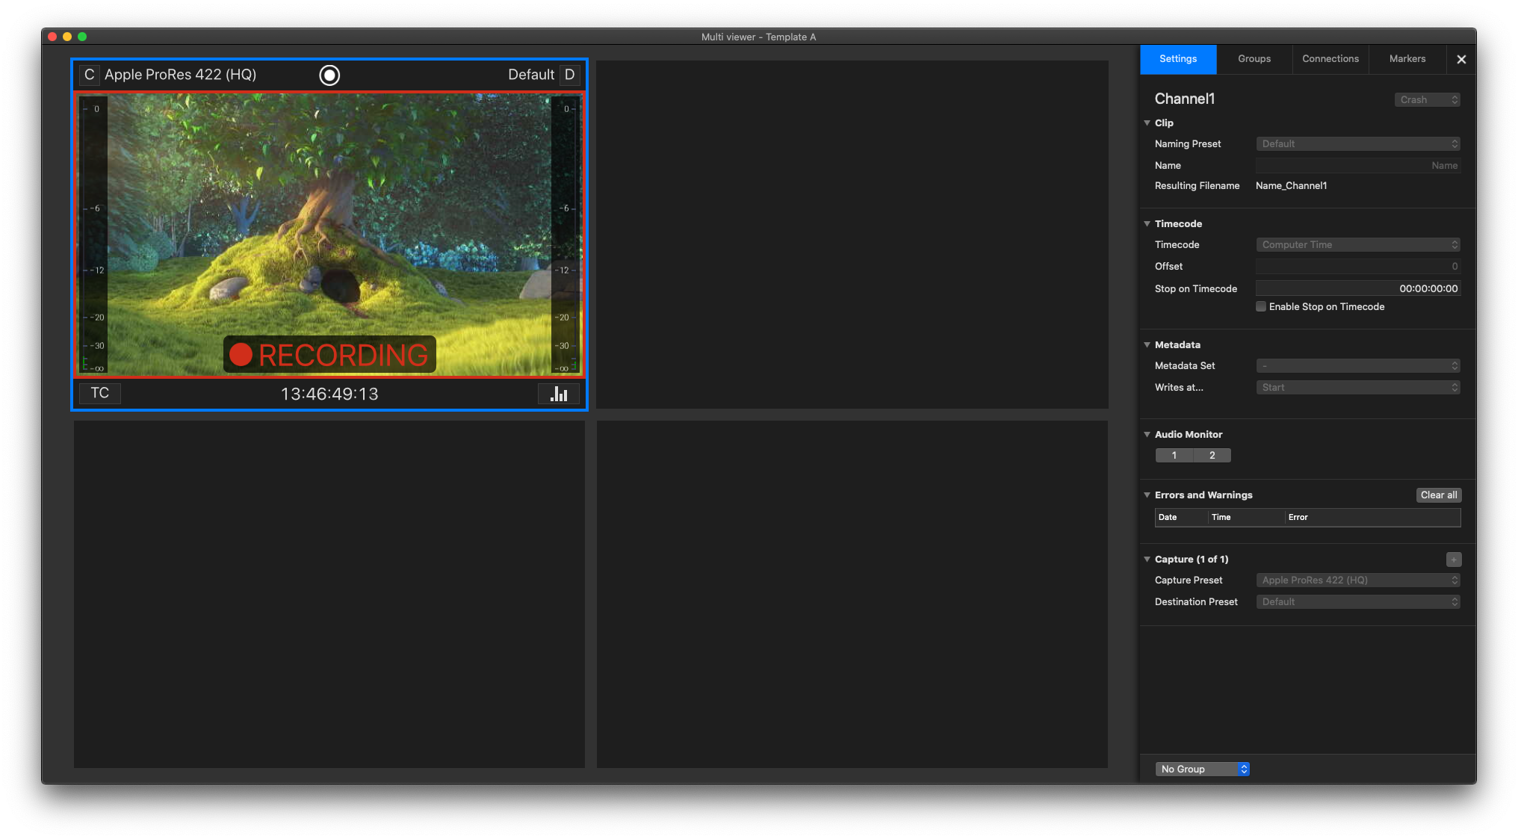Click the record button in the Channel1 viewer
1518x839 pixels.
tap(329, 75)
